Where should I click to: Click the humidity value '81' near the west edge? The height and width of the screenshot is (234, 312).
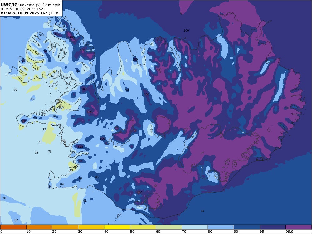5,198
